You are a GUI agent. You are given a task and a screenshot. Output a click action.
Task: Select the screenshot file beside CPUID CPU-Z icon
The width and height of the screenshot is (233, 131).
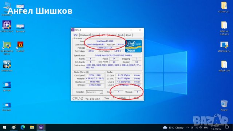pos(20,28)
